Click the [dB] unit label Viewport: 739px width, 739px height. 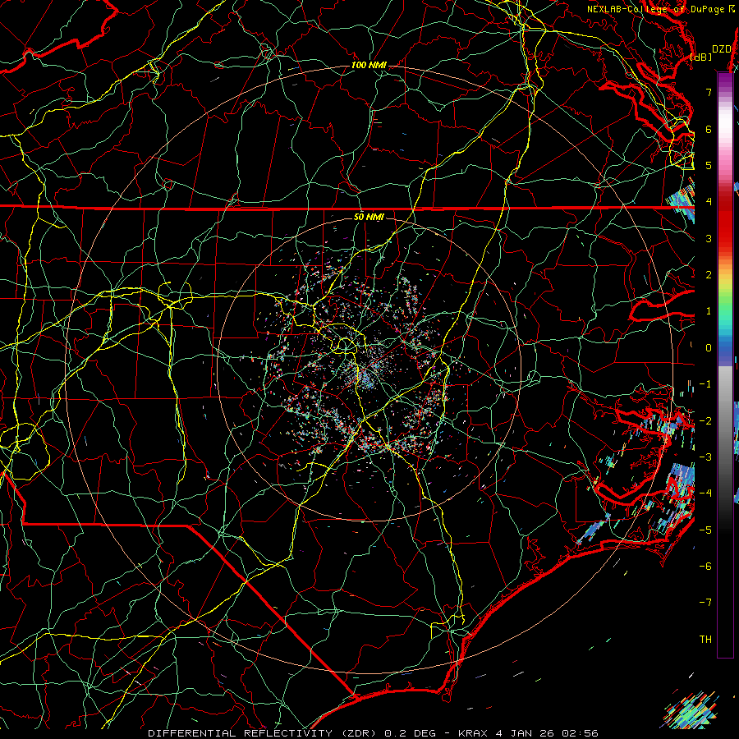701,57
